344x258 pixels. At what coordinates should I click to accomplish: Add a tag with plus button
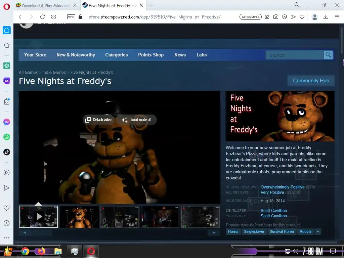pos(318,232)
